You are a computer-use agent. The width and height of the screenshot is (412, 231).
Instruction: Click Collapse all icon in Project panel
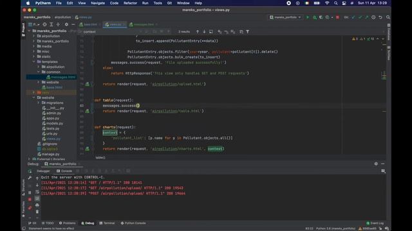click(58, 24)
